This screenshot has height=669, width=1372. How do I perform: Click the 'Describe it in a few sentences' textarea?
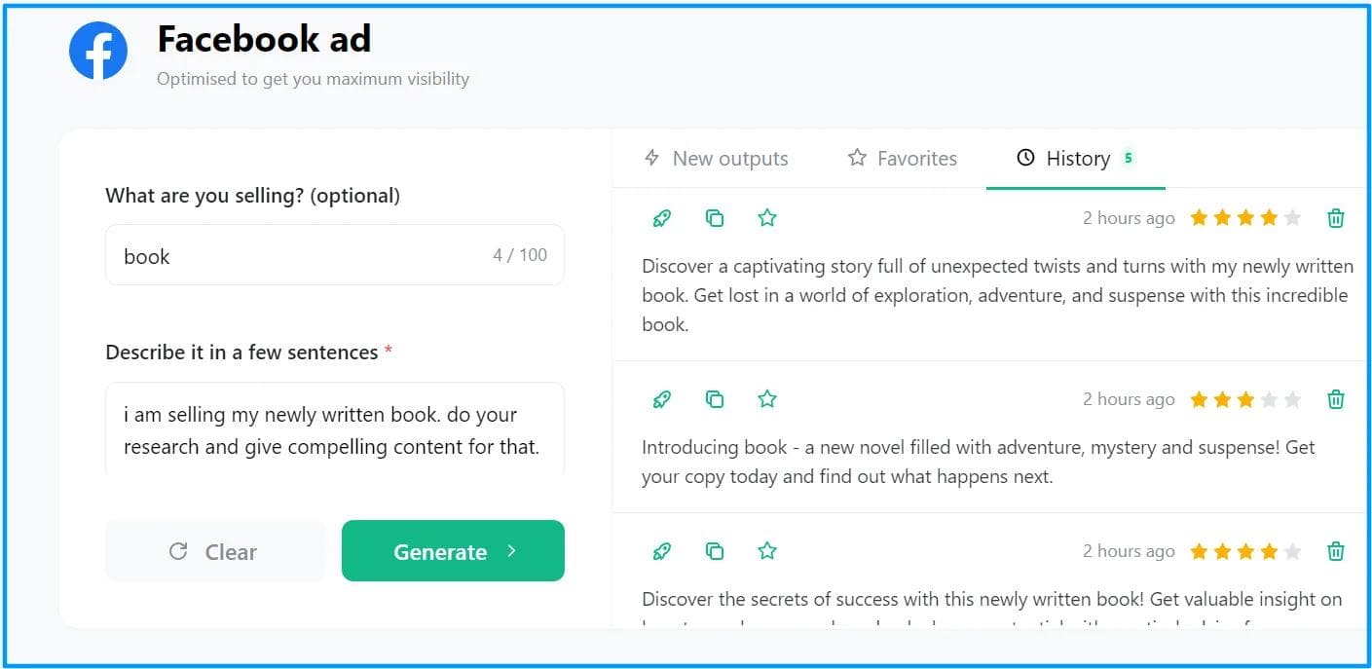coord(333,429)
